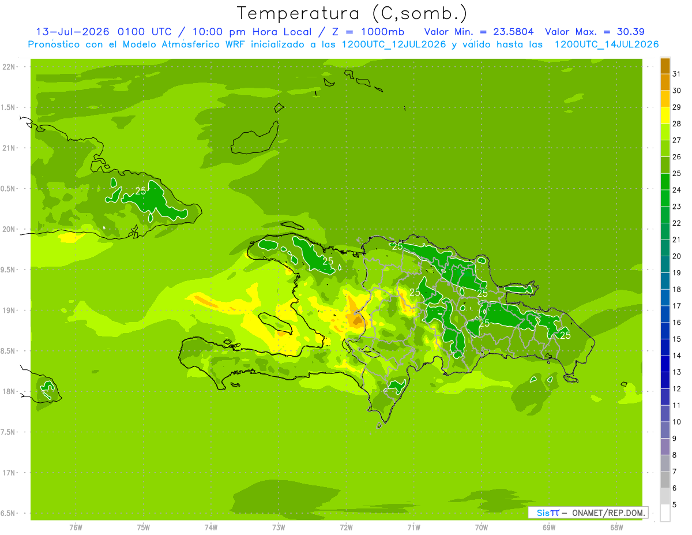Click the legend label 11
This screenshot has width=692, height=535.
pos(676,405)
